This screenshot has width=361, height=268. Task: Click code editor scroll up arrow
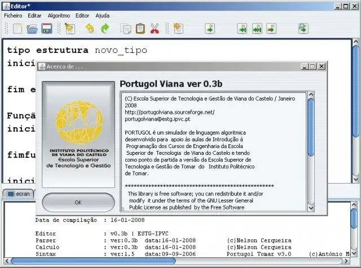[x=356, y=42]
